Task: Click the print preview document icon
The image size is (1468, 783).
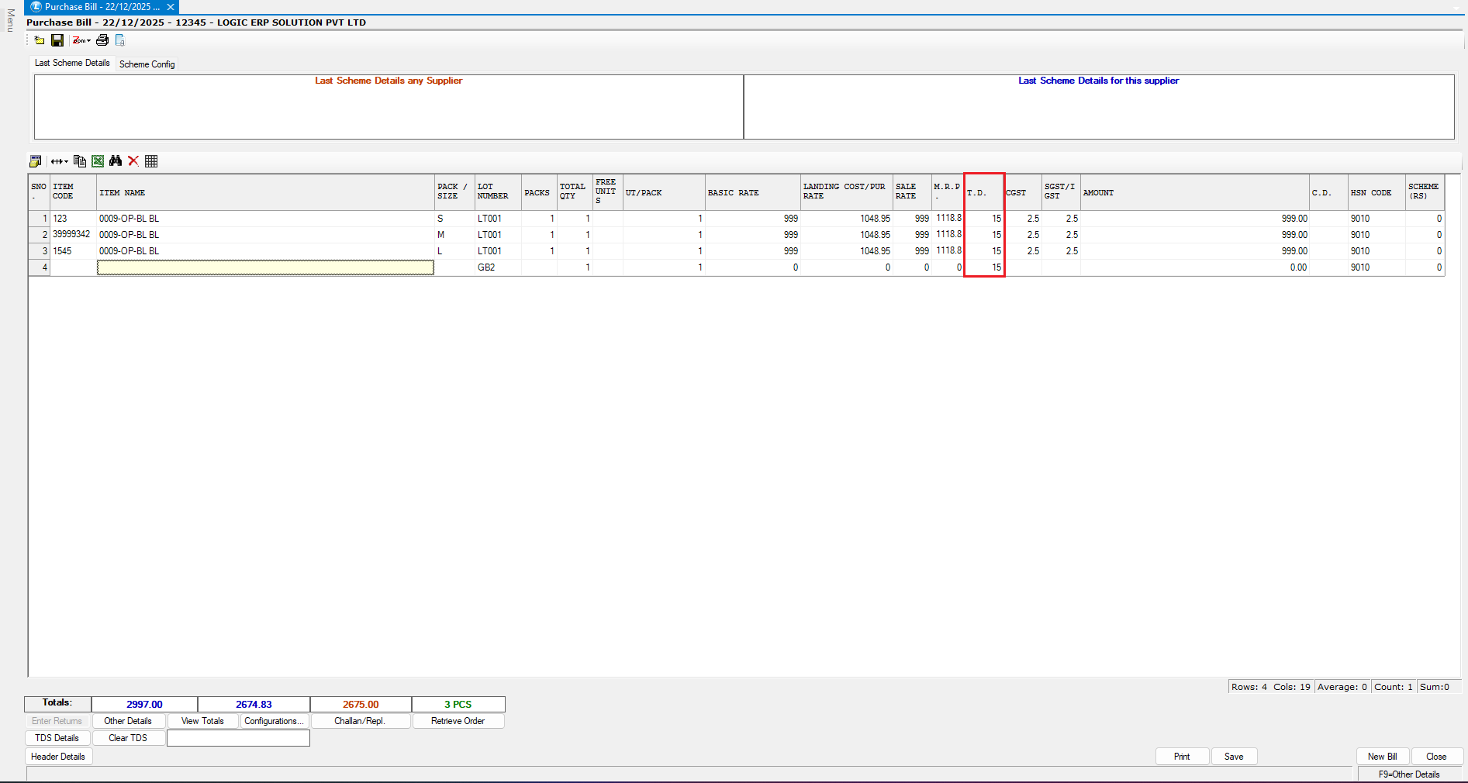Action: coord(120,40)
